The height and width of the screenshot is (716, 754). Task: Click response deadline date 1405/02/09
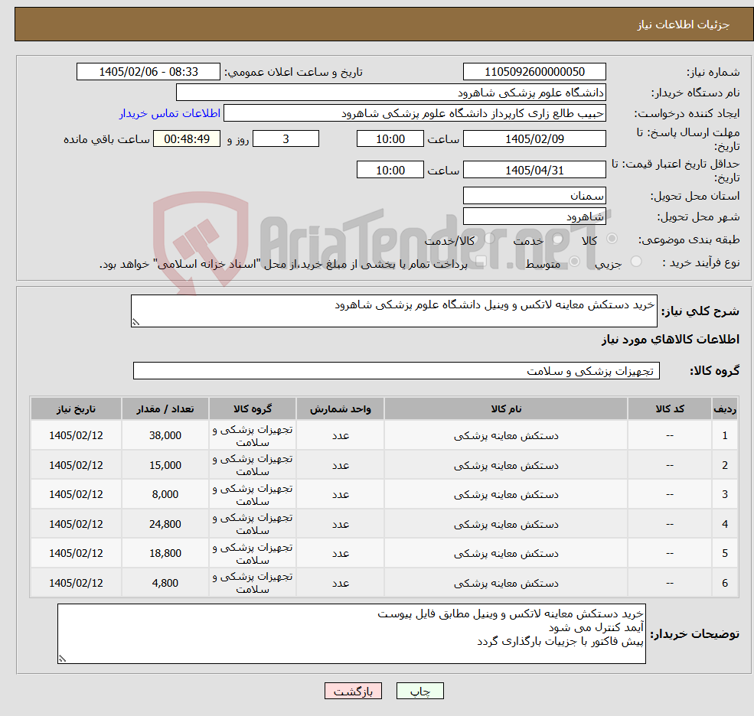tap(534, 139)
